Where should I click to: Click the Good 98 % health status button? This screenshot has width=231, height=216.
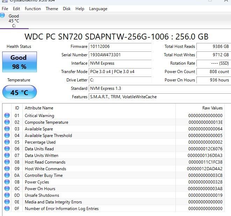click(x=20, y=62)
